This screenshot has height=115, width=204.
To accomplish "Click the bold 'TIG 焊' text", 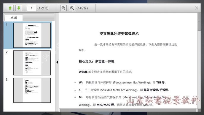I will [160, 83].
